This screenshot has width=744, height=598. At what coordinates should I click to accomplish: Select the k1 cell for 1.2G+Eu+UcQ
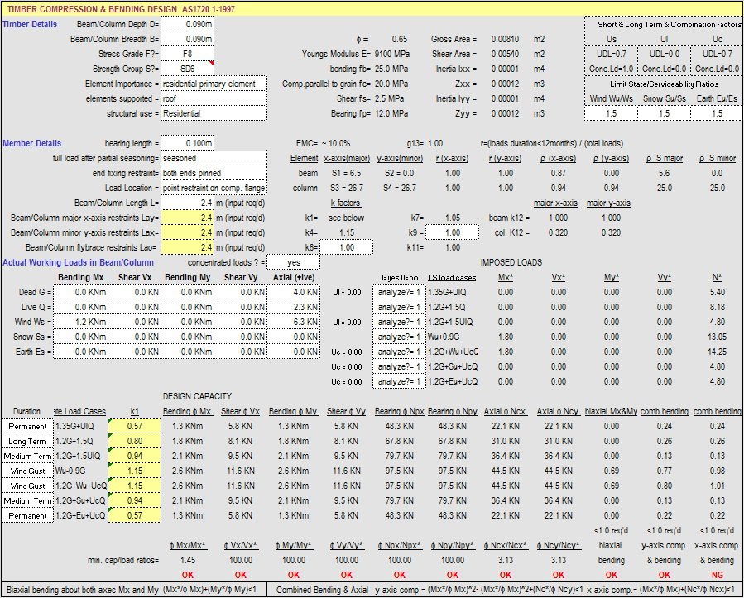coord(135,515)
